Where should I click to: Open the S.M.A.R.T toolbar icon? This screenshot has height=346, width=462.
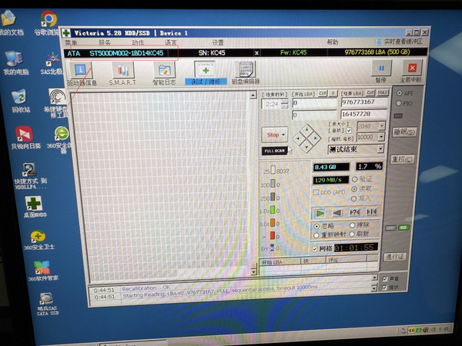[123, 71]
